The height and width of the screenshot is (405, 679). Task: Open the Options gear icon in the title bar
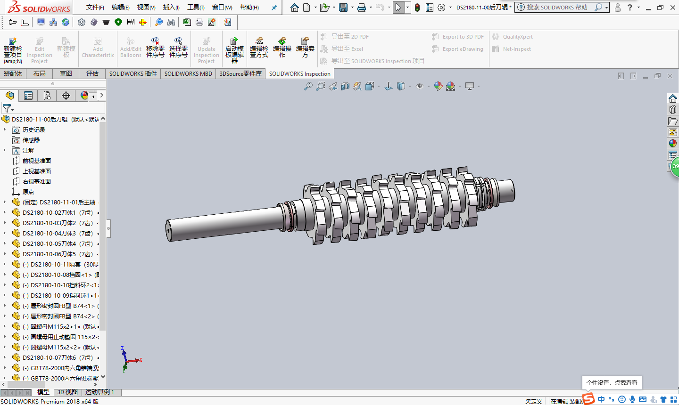coord(441,8)
